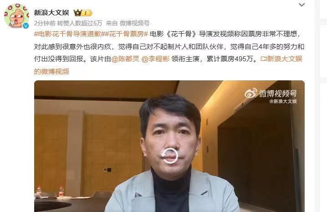Open 新浪大文娱 profile avatar
The width and height of the screenshot is (327, 212).
pos(16,16)
